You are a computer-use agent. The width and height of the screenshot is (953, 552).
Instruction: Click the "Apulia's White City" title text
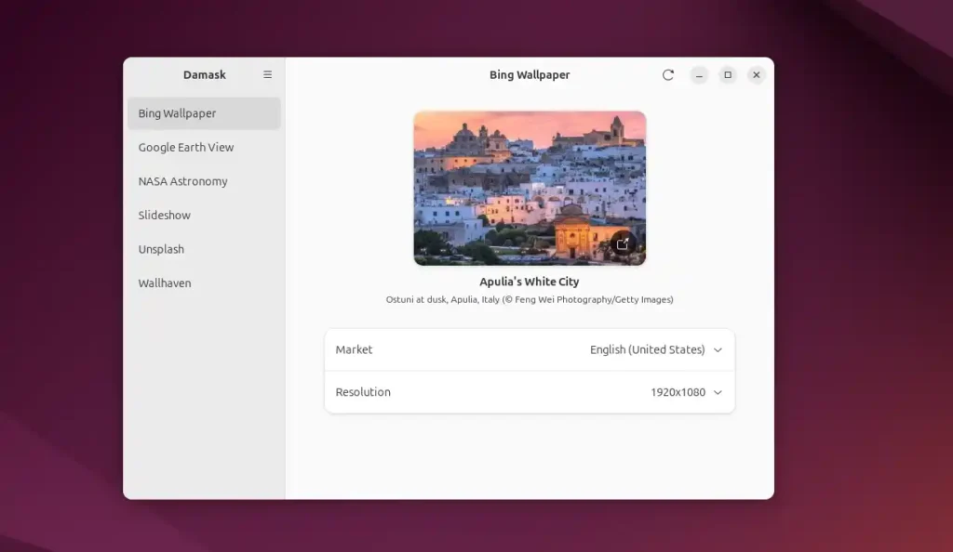(530, 282)
